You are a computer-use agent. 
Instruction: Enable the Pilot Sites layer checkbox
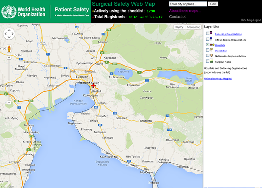tap(207, 50)
